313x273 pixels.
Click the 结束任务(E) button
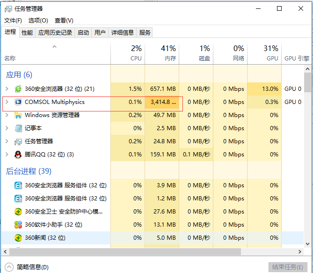click(288, 267)
